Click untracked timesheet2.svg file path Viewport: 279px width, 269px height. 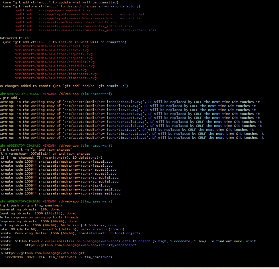56,78
